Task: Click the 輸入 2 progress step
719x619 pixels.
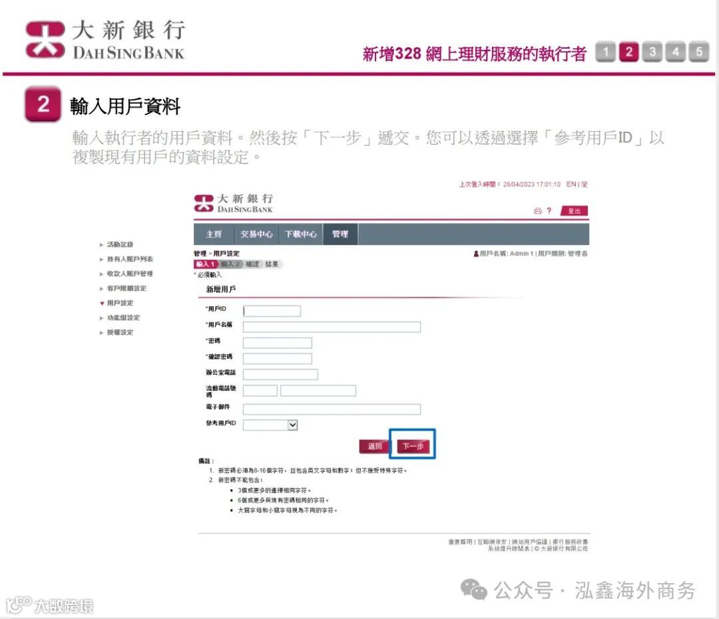Action: click(x=230, y=264)
